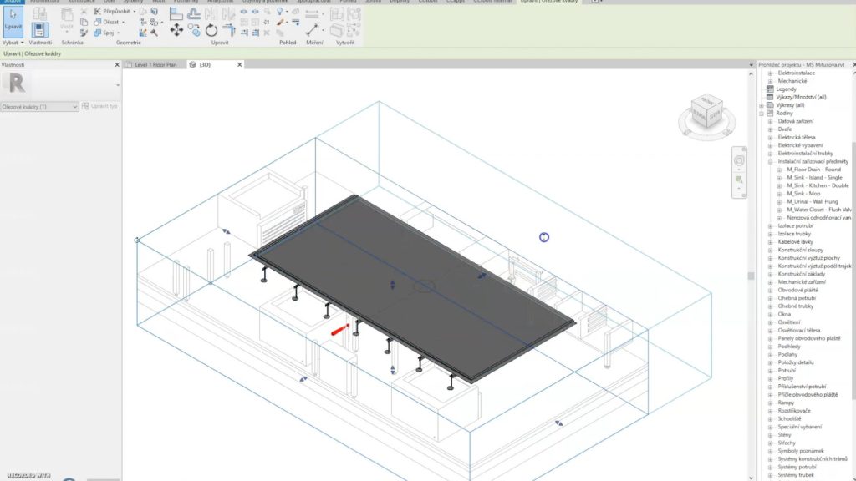856x481 pixels.
Task: Open Legendy in project browser
Action: click(x=786, y=89)
